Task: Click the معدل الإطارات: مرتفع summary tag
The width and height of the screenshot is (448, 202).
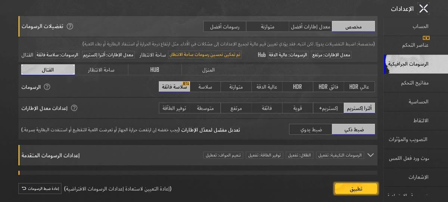Action: (x=331, y=55)
